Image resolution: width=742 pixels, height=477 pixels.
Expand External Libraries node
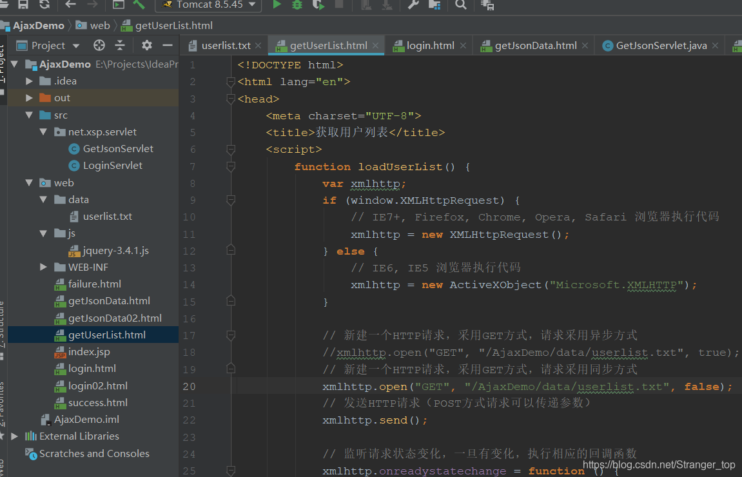point(14,436)
